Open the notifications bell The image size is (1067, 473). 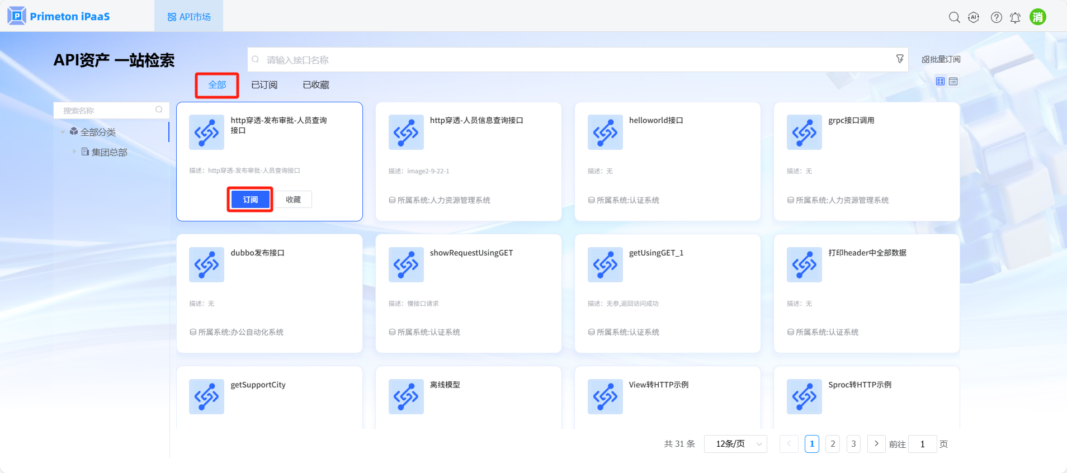click(x=1015, y=17)
